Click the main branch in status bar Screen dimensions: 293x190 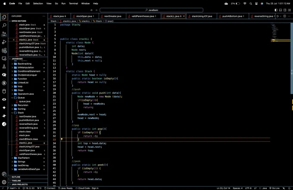(x=12, y=188)
